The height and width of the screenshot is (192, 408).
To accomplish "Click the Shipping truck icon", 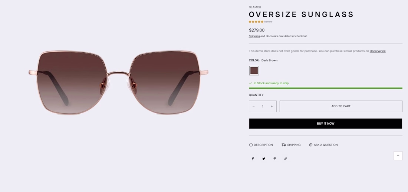I will (284, 145).
